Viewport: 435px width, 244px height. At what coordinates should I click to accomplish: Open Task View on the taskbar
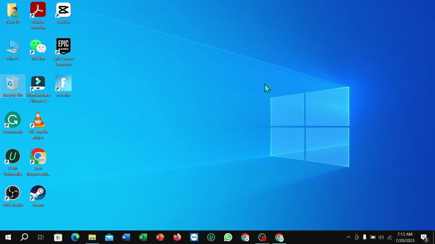point(41,237)
